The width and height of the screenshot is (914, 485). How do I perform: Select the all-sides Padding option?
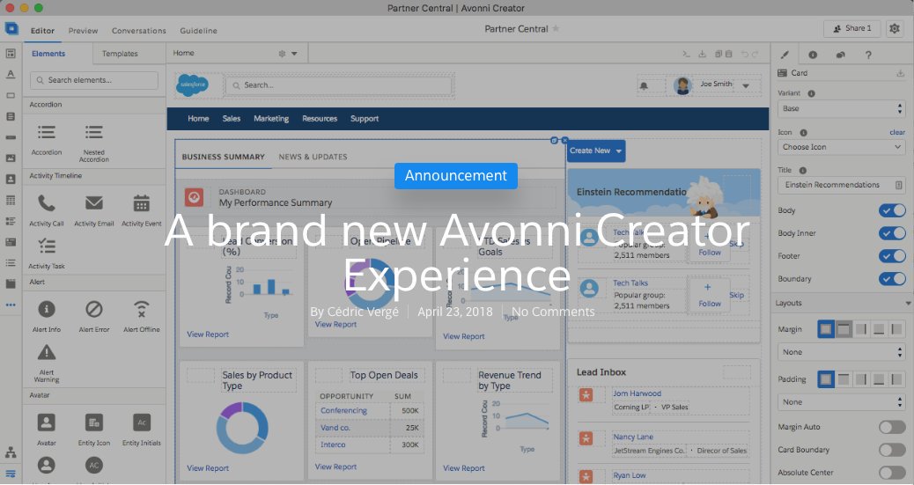825,379
